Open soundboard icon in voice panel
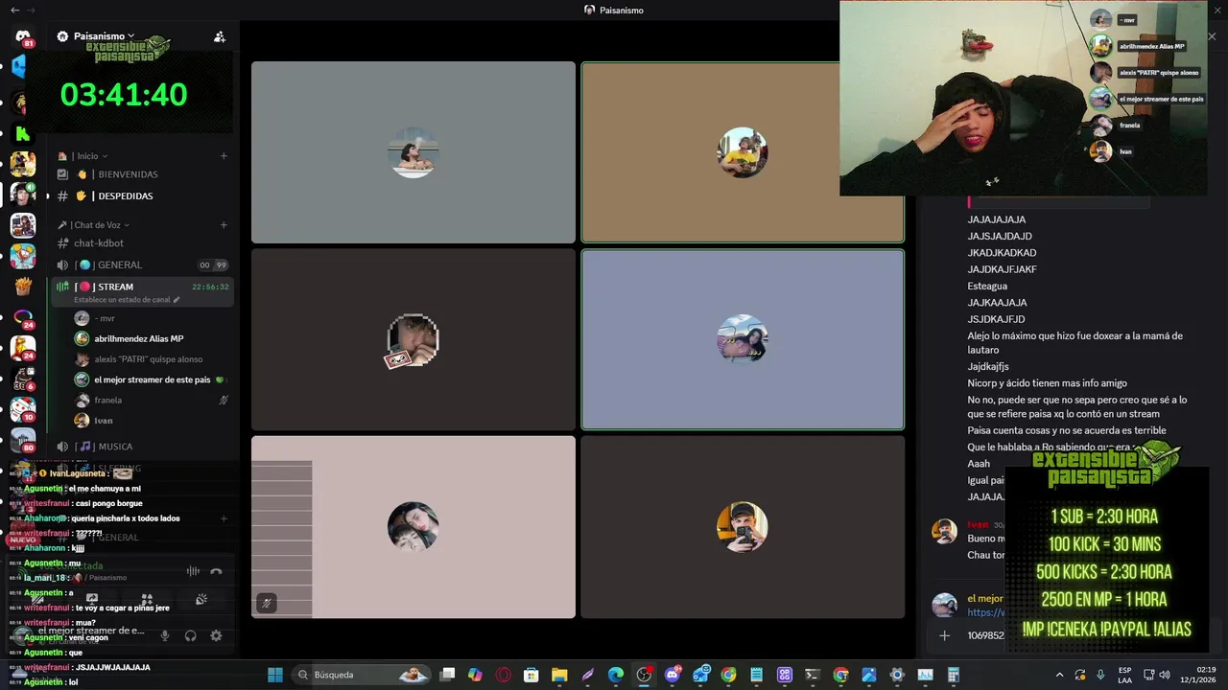 click(201, 599)
